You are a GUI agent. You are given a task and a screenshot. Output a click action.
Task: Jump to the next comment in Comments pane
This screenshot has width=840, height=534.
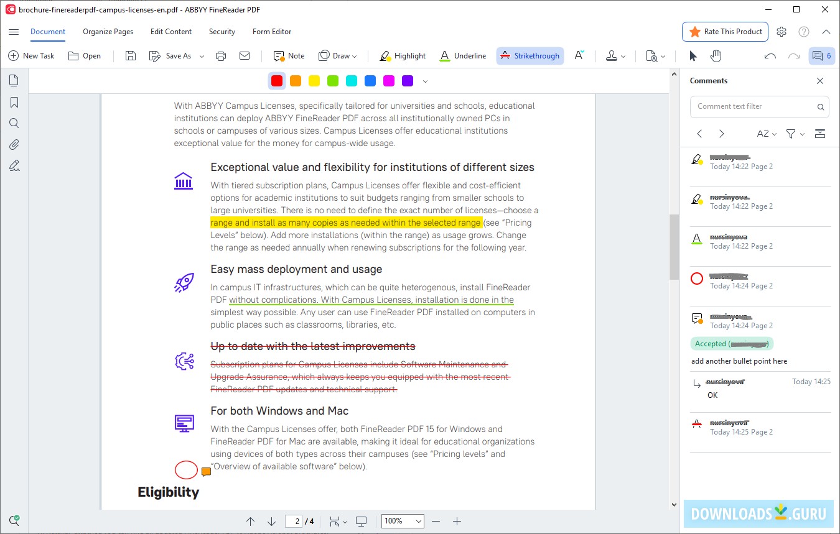tap(721, 134)
